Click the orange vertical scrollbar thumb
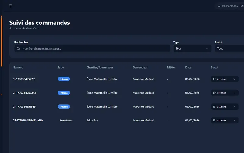Screen dimensions: 244x153 coord(2,42)
